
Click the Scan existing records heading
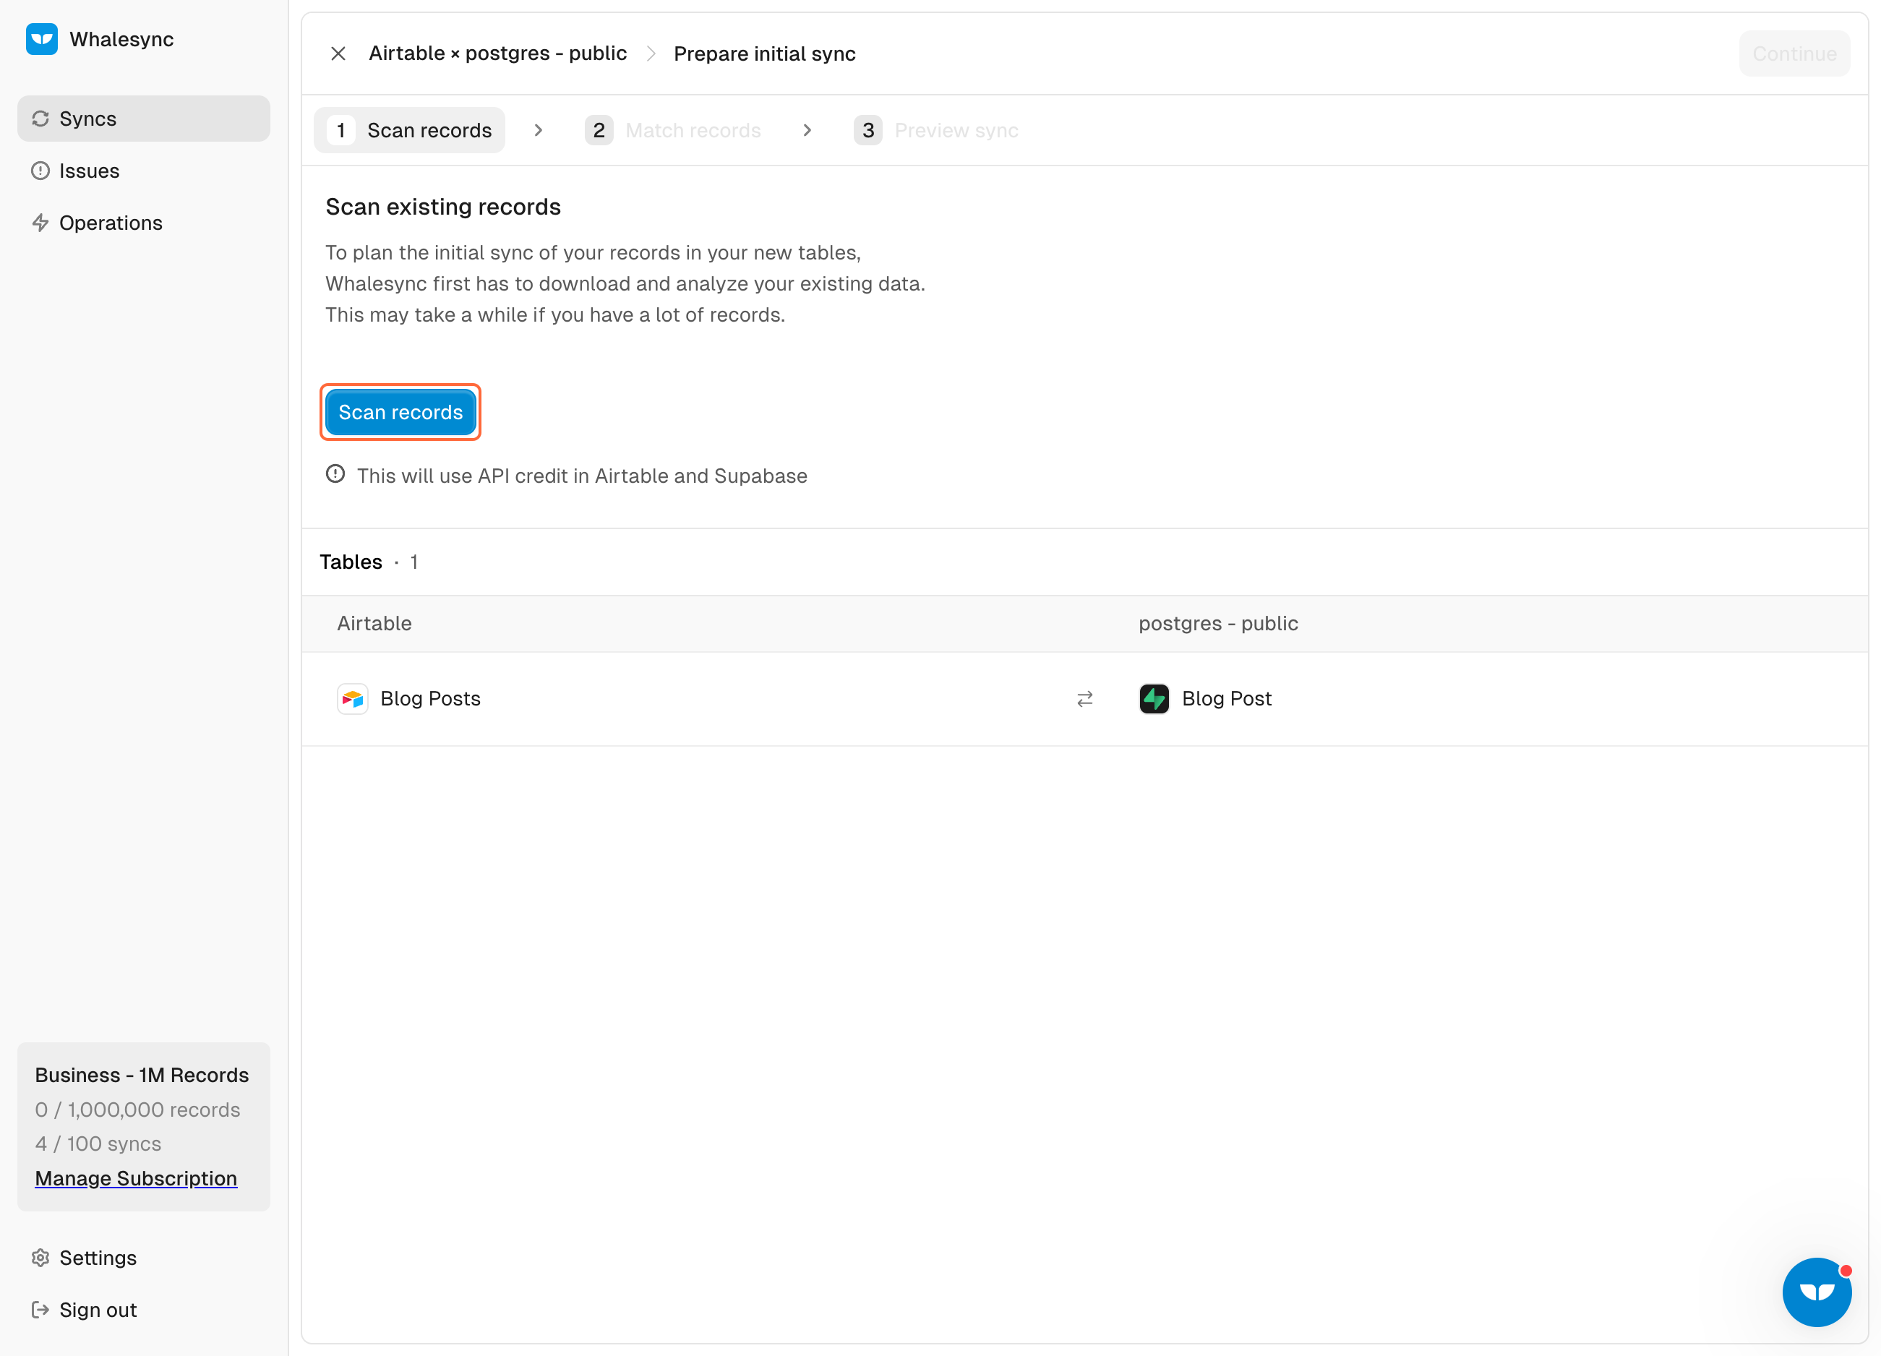(443, 207)
